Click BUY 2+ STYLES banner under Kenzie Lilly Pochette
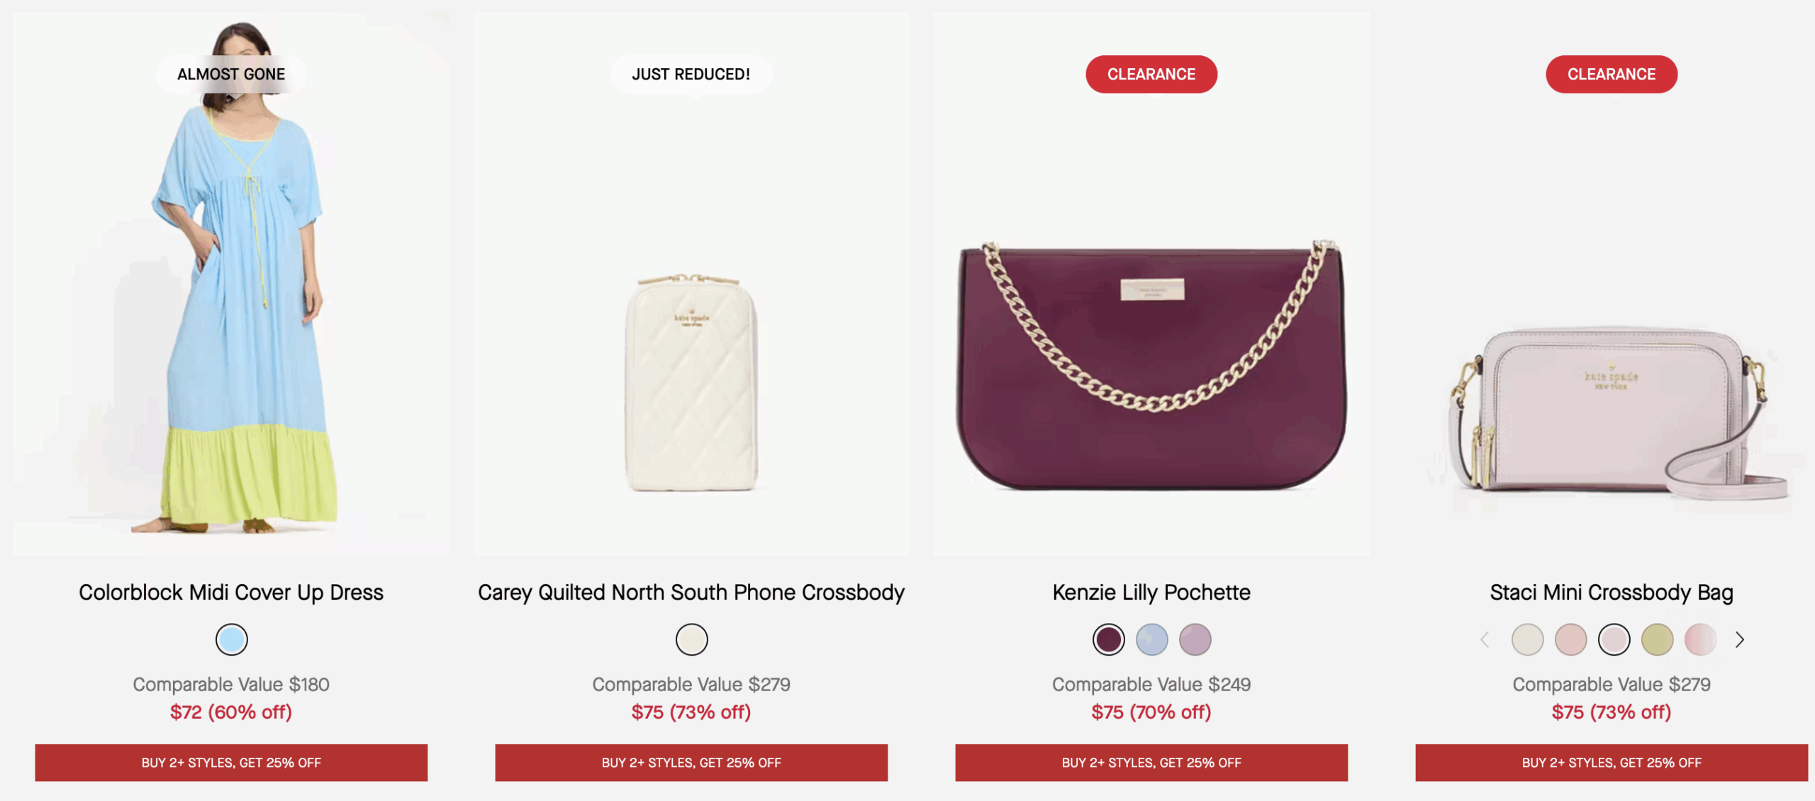Viewport: 1815px width, 801px height. (1149, 763)
